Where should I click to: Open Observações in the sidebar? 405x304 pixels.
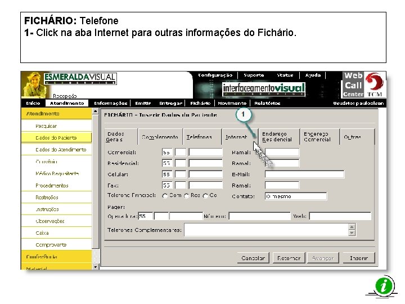(56, 221)
